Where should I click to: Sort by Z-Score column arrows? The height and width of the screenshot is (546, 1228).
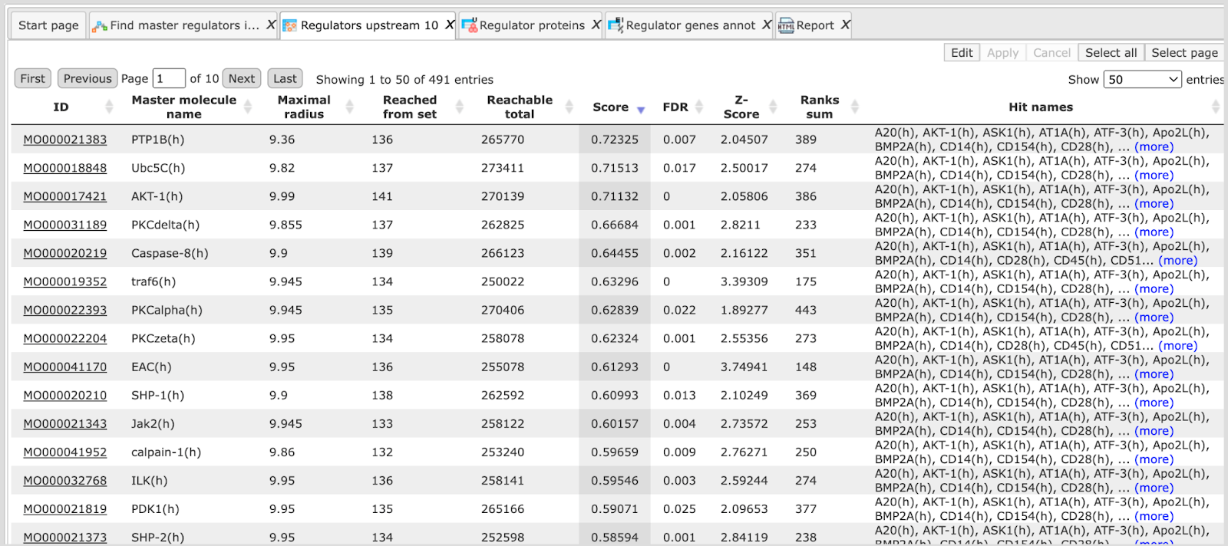[x=774, y=107]
